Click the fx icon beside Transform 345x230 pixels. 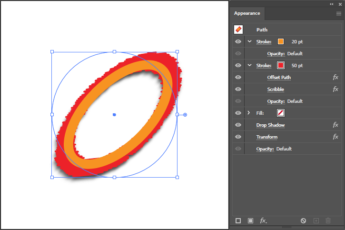[335, 137]
